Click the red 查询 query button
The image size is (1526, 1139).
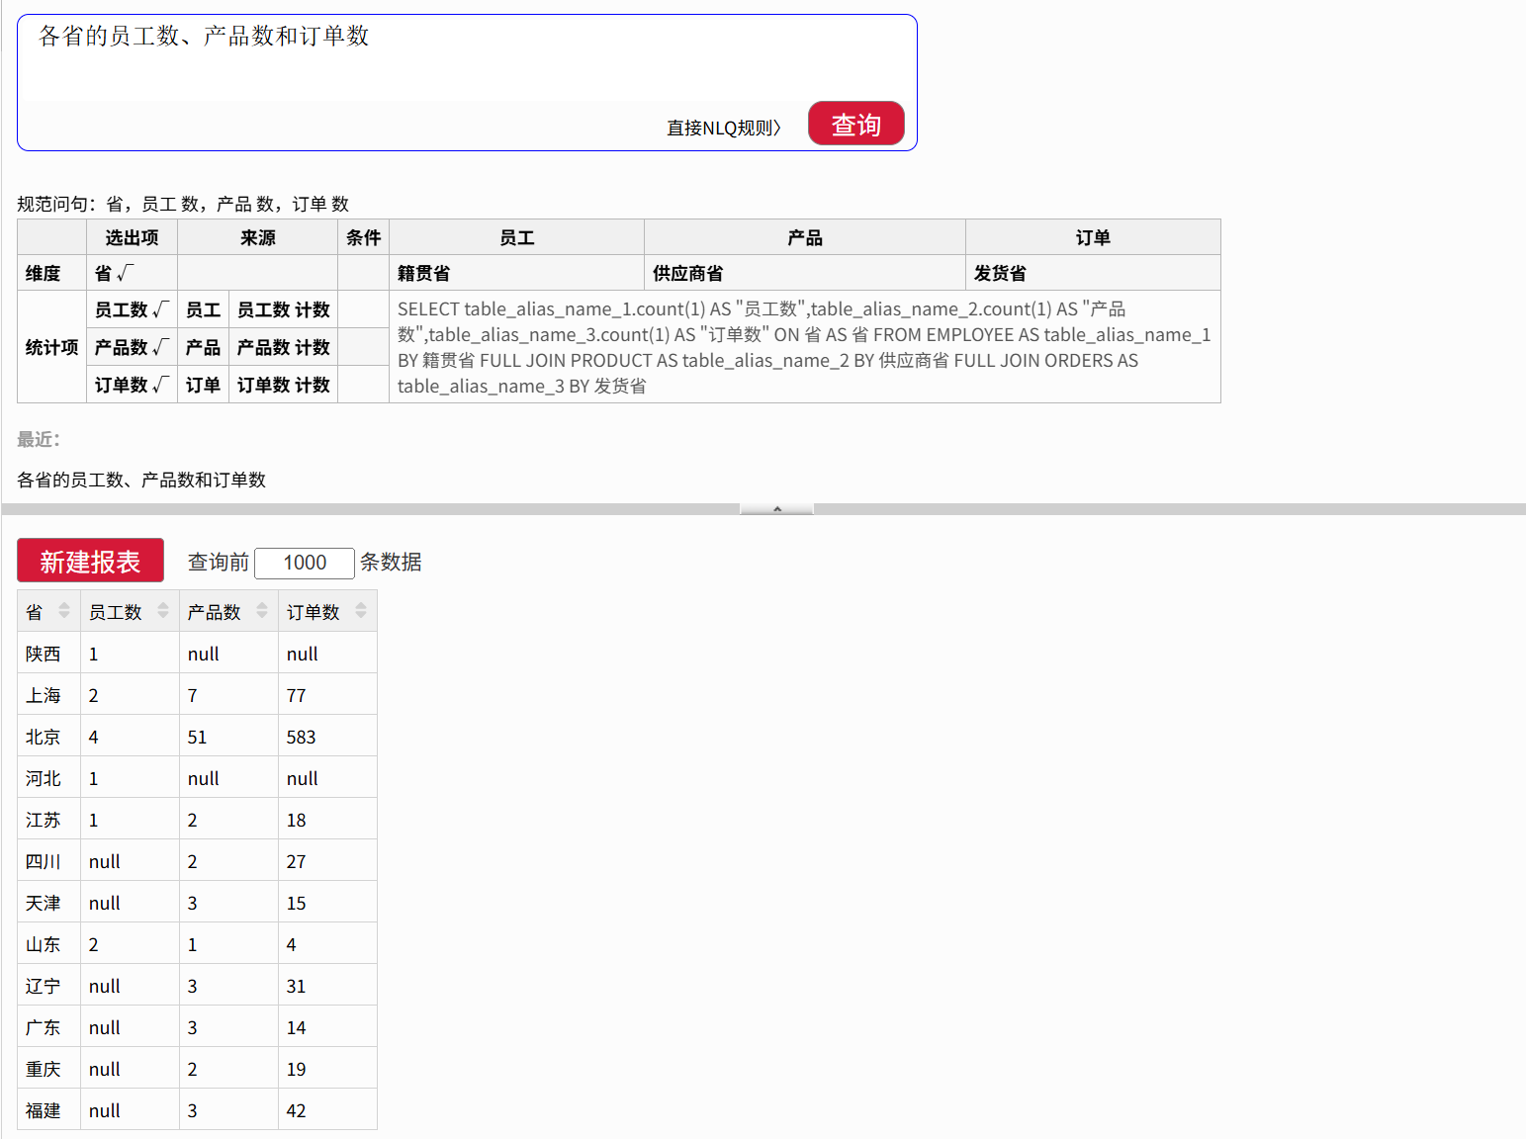click(855, 125)
